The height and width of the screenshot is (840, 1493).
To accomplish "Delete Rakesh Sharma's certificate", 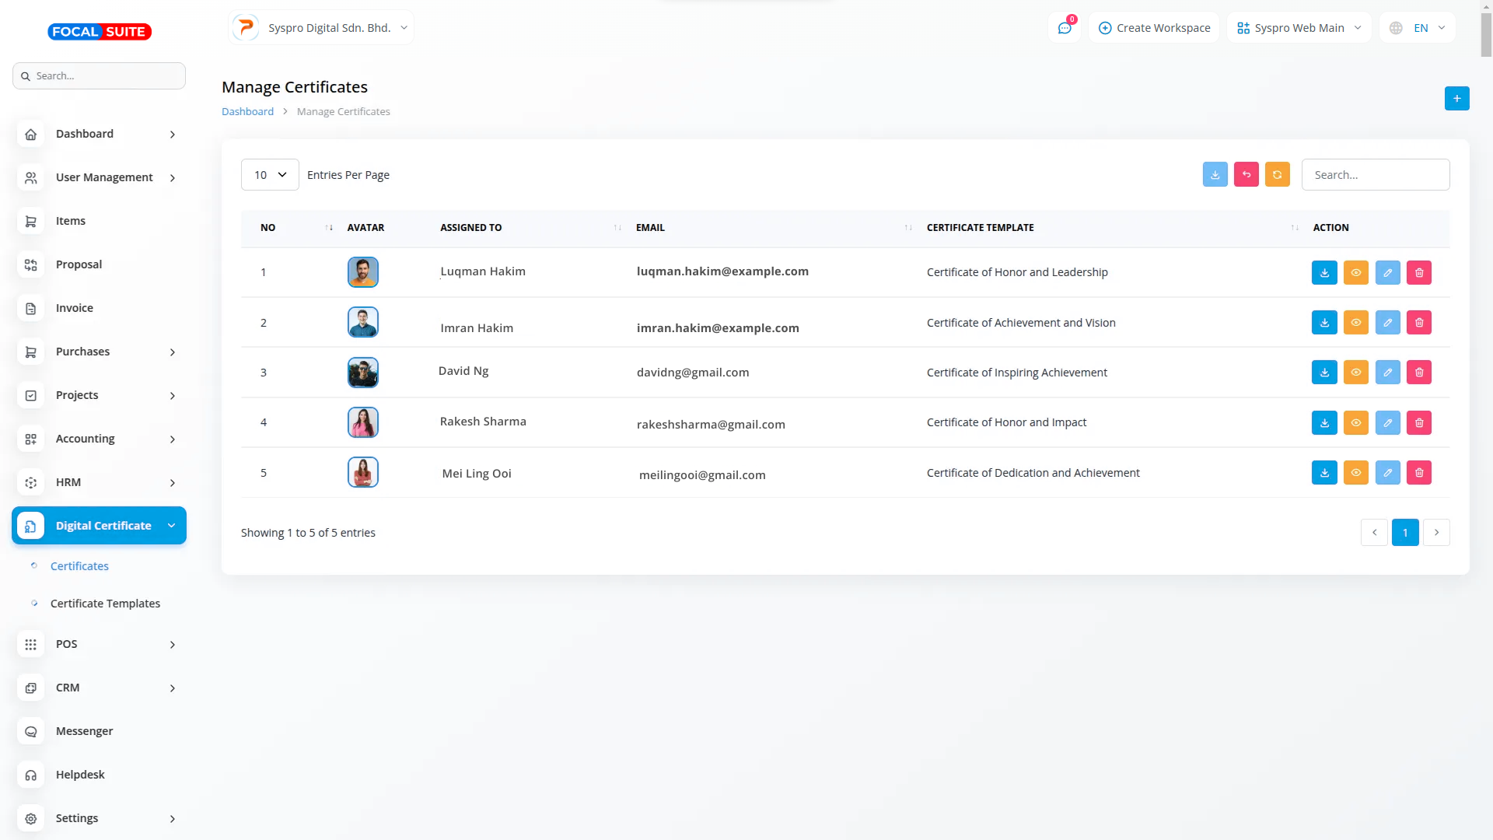I will [x=1418, y=423].
